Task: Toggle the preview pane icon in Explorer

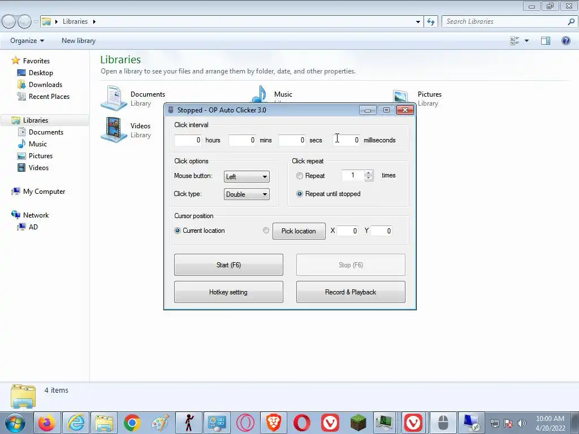Action: point(546,41)
